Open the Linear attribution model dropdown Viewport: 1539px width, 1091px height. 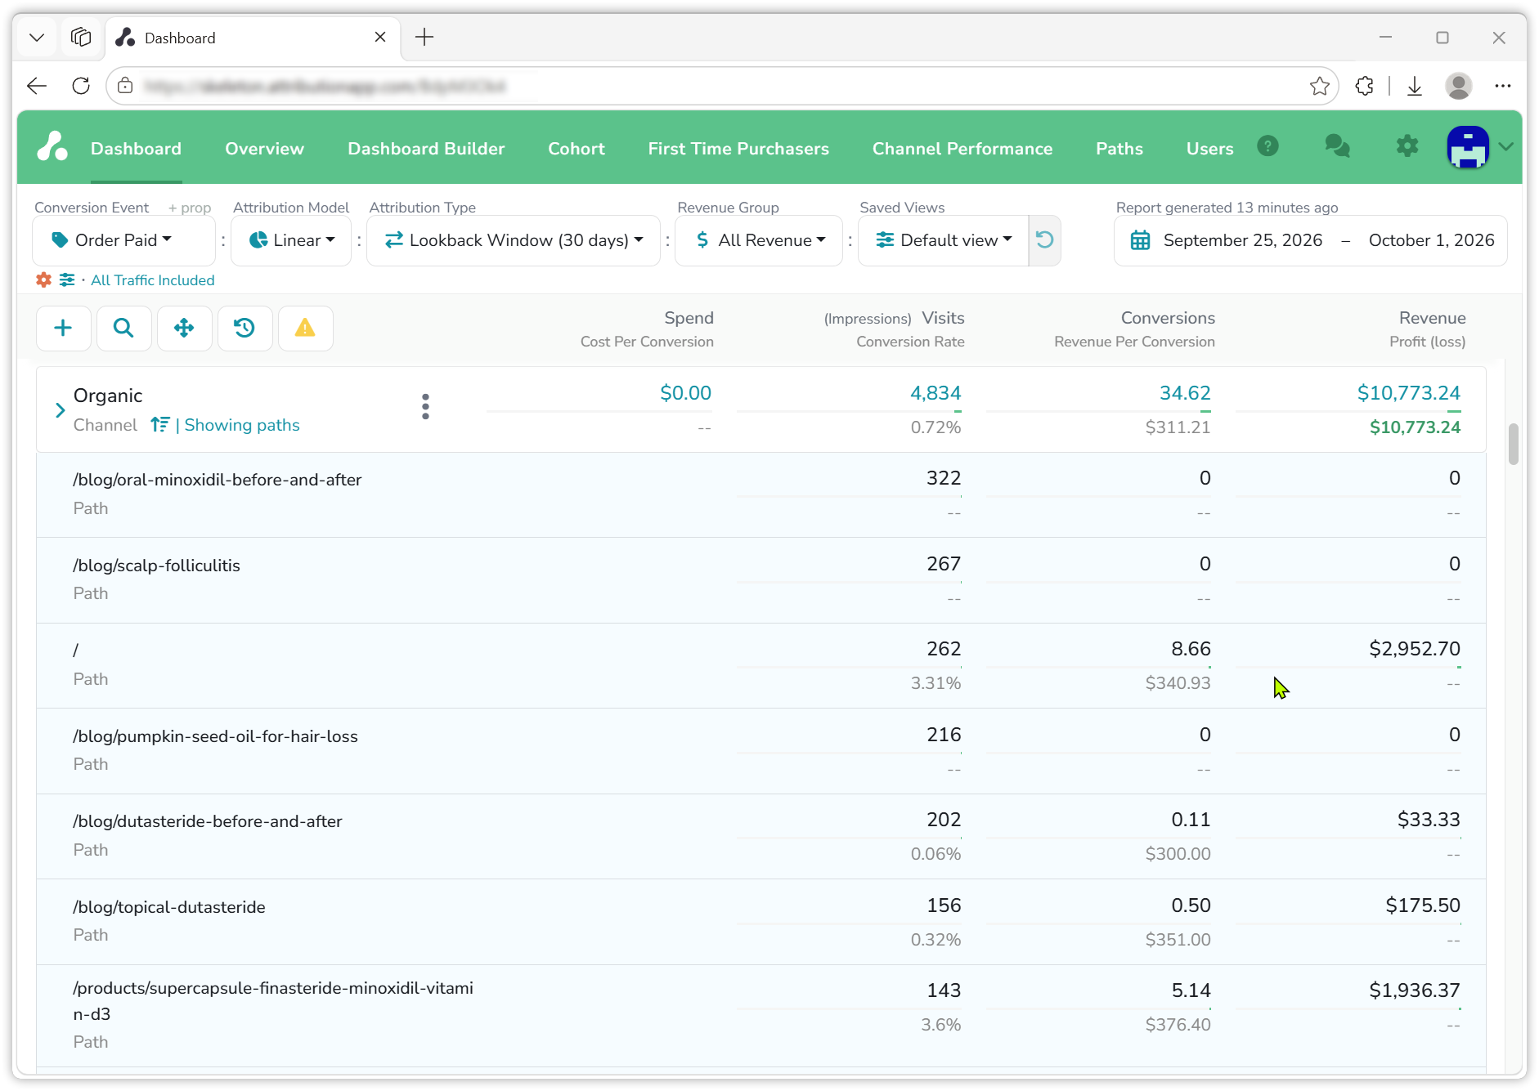pyautogui.click(x=291, y=240)
